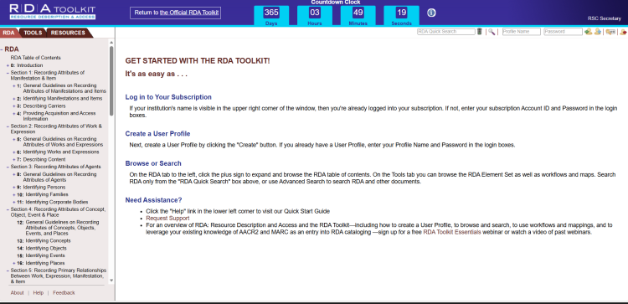Expand chapter 2: Identifying Manifestations and Items
This screenshot has width=628, height=304.
[x=14, y=99]
